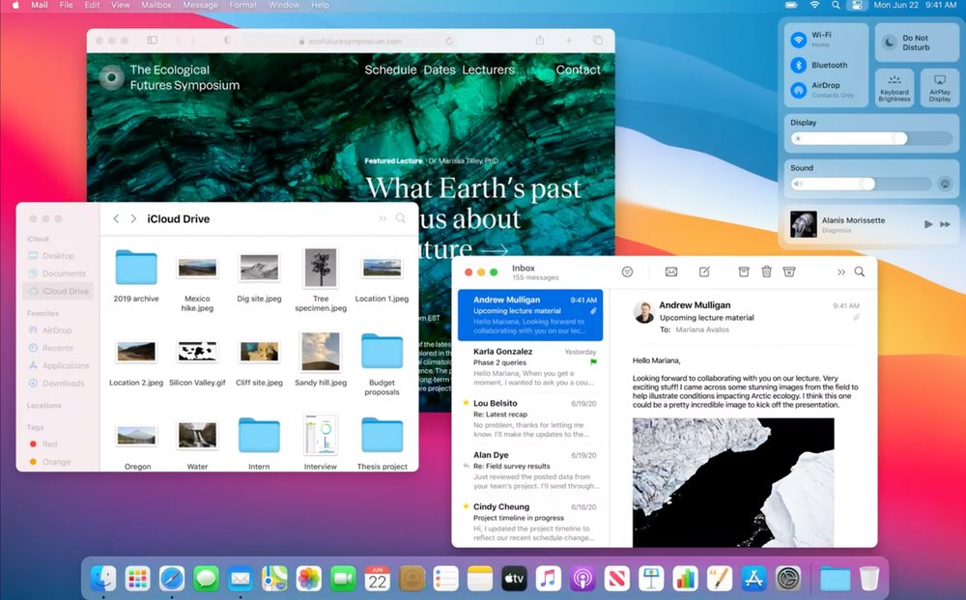Screen dimensions: 966x600
Task: Open Keynote from the Dock
Action: pos(651,579)
